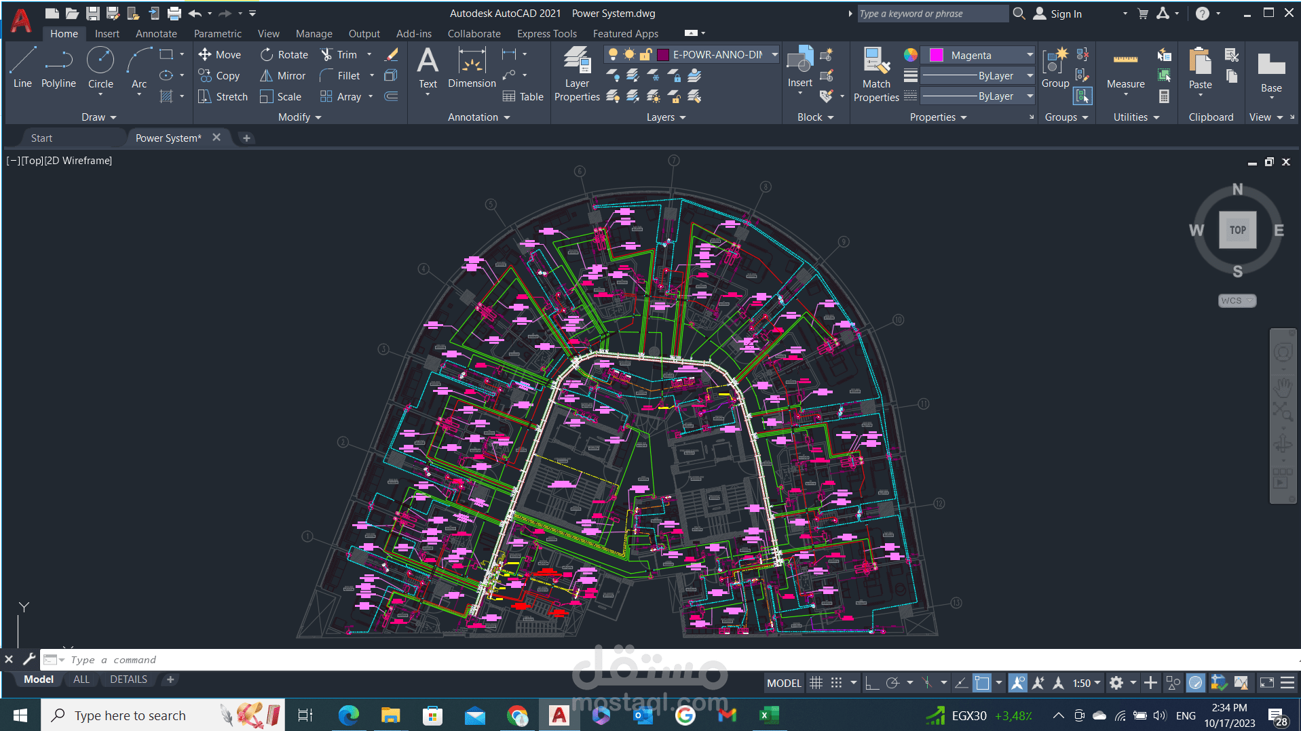Toggle snap mode in status bar
1301x731 pixels.
837,683
